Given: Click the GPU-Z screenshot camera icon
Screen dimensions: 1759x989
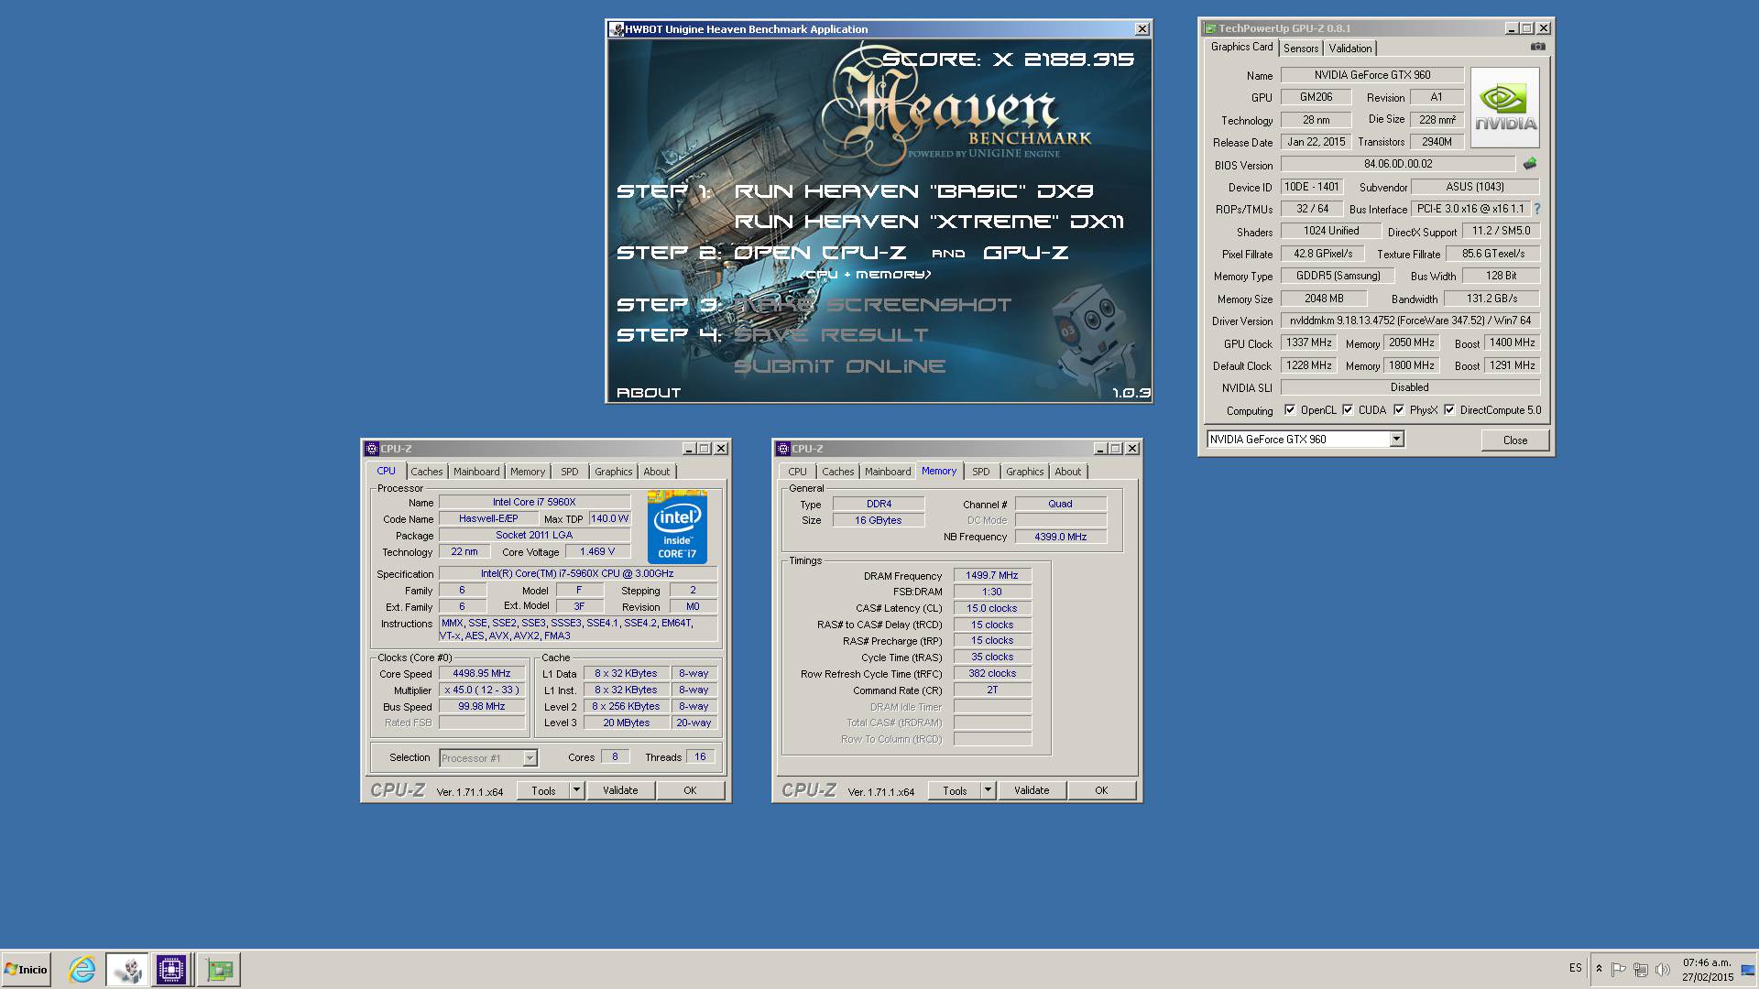Looking at the screenshot, I should pyautogui.click(x=1537, y=47).
